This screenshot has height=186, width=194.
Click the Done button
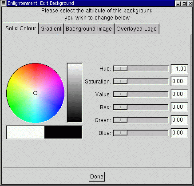97,177
